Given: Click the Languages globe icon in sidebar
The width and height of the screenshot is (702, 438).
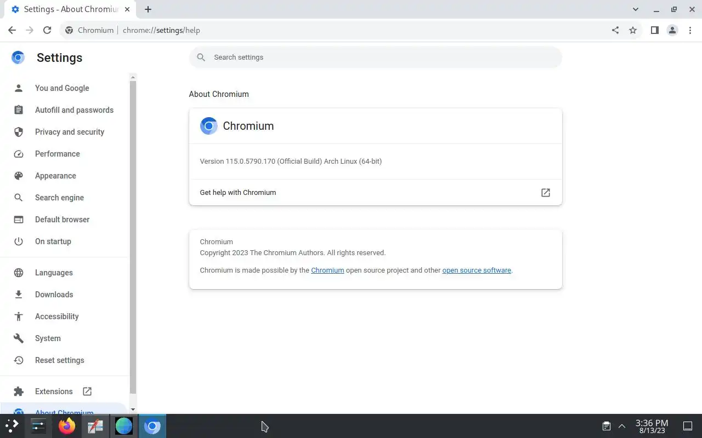Looking at the screenshot, I should [x=19, y=273].
